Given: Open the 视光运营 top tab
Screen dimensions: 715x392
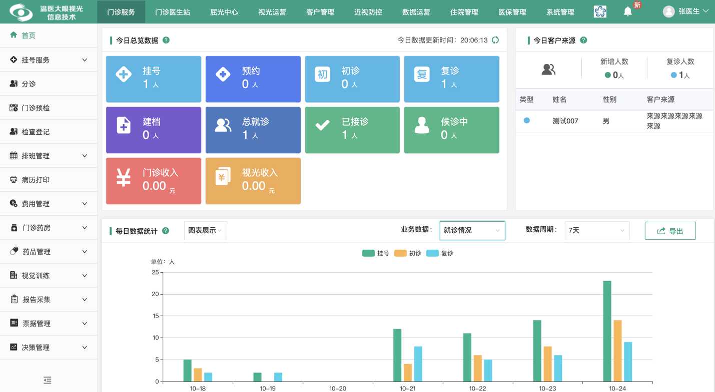Looking at the screenshot, I should point(272,12).
